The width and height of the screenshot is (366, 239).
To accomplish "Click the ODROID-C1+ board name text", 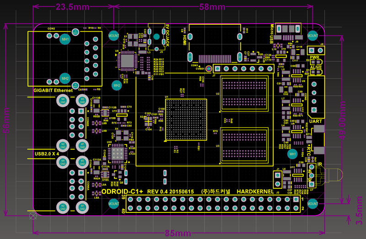I will 122,191.
